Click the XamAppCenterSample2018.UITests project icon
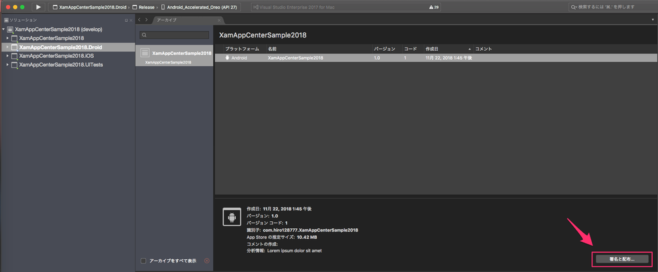 [14, 65]
